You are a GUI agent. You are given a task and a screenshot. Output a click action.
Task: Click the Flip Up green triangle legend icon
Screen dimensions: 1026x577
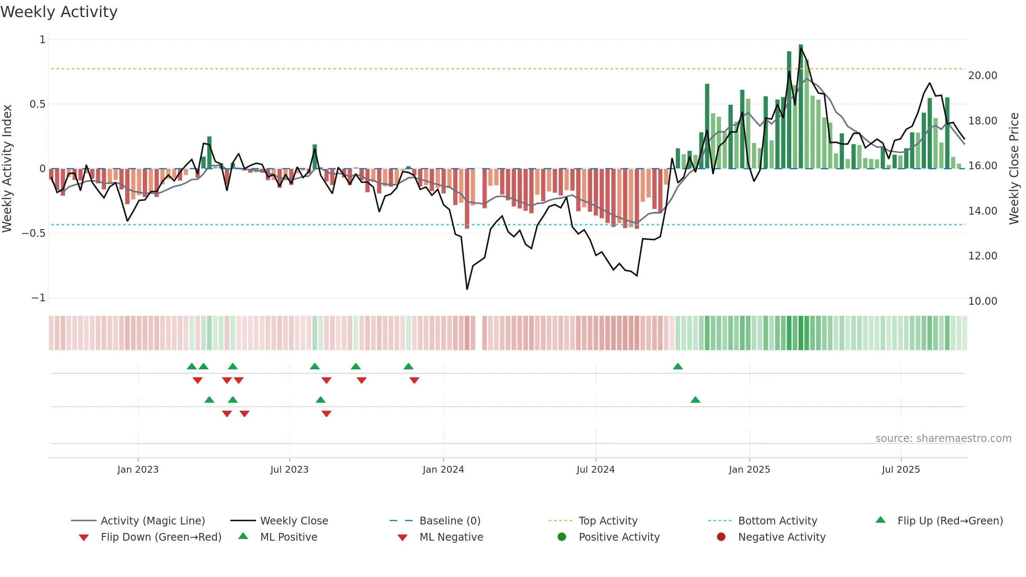pos(881,520)
